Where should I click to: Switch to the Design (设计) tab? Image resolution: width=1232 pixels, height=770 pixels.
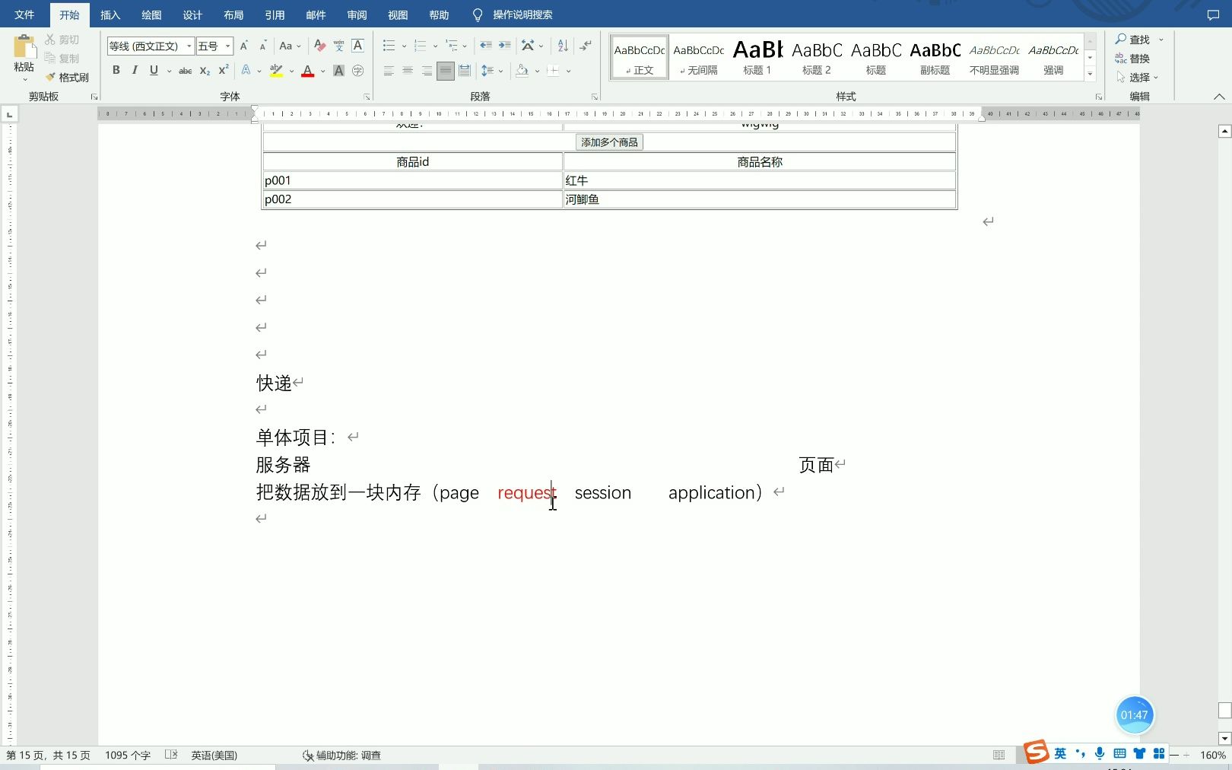(192, 14)
